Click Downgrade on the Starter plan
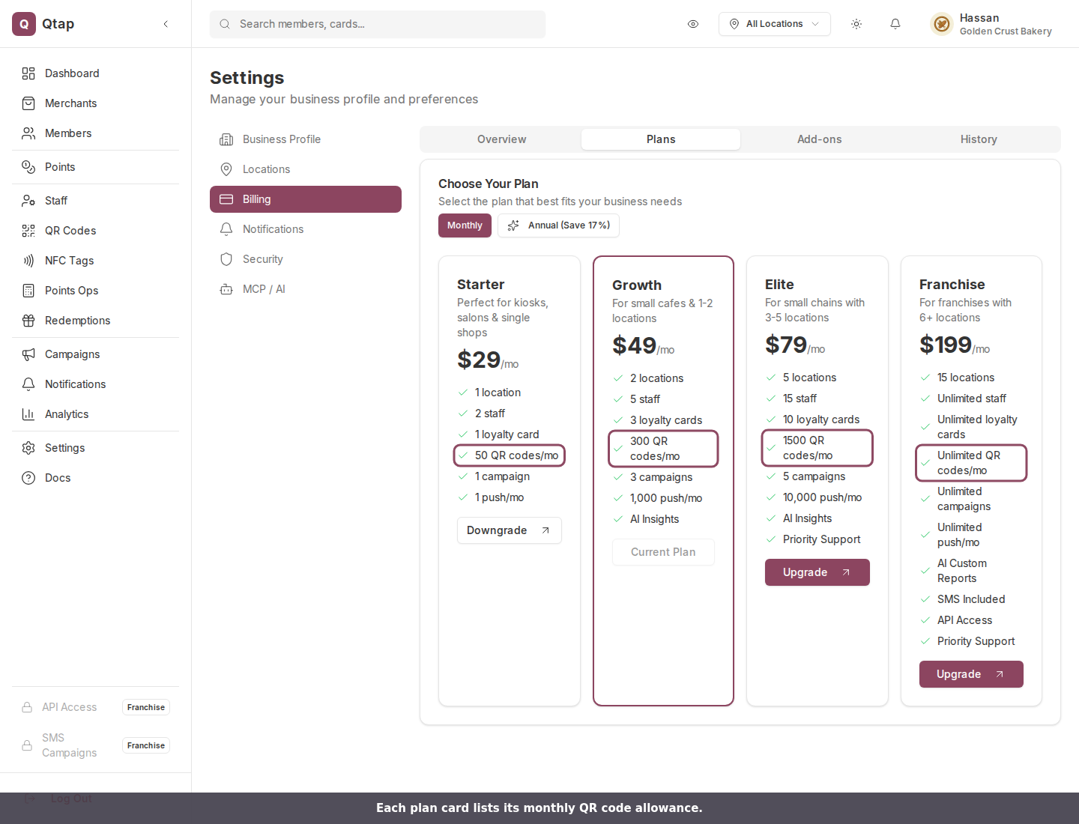Image resolution: width=1079 pixels, height=824 pixels. click(x=510, y=530)
